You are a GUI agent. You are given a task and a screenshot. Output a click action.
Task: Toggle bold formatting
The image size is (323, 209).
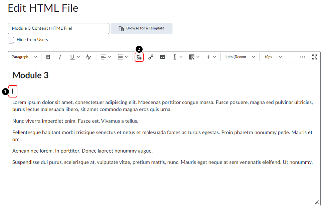tap(48, 57)
